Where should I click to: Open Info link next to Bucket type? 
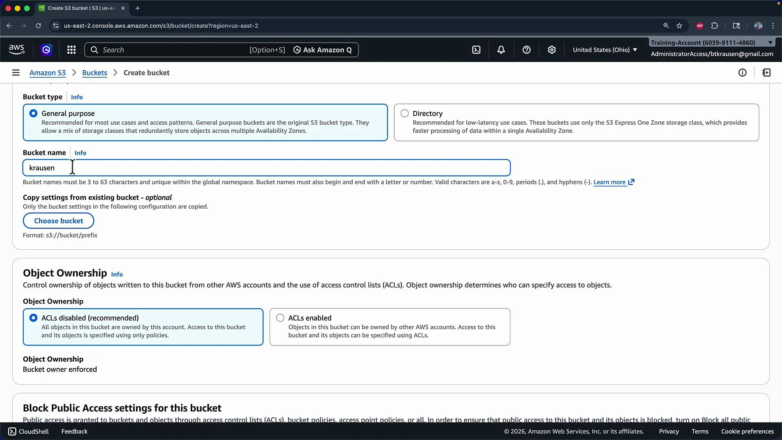pyautogui.click(x=77, y=97)
